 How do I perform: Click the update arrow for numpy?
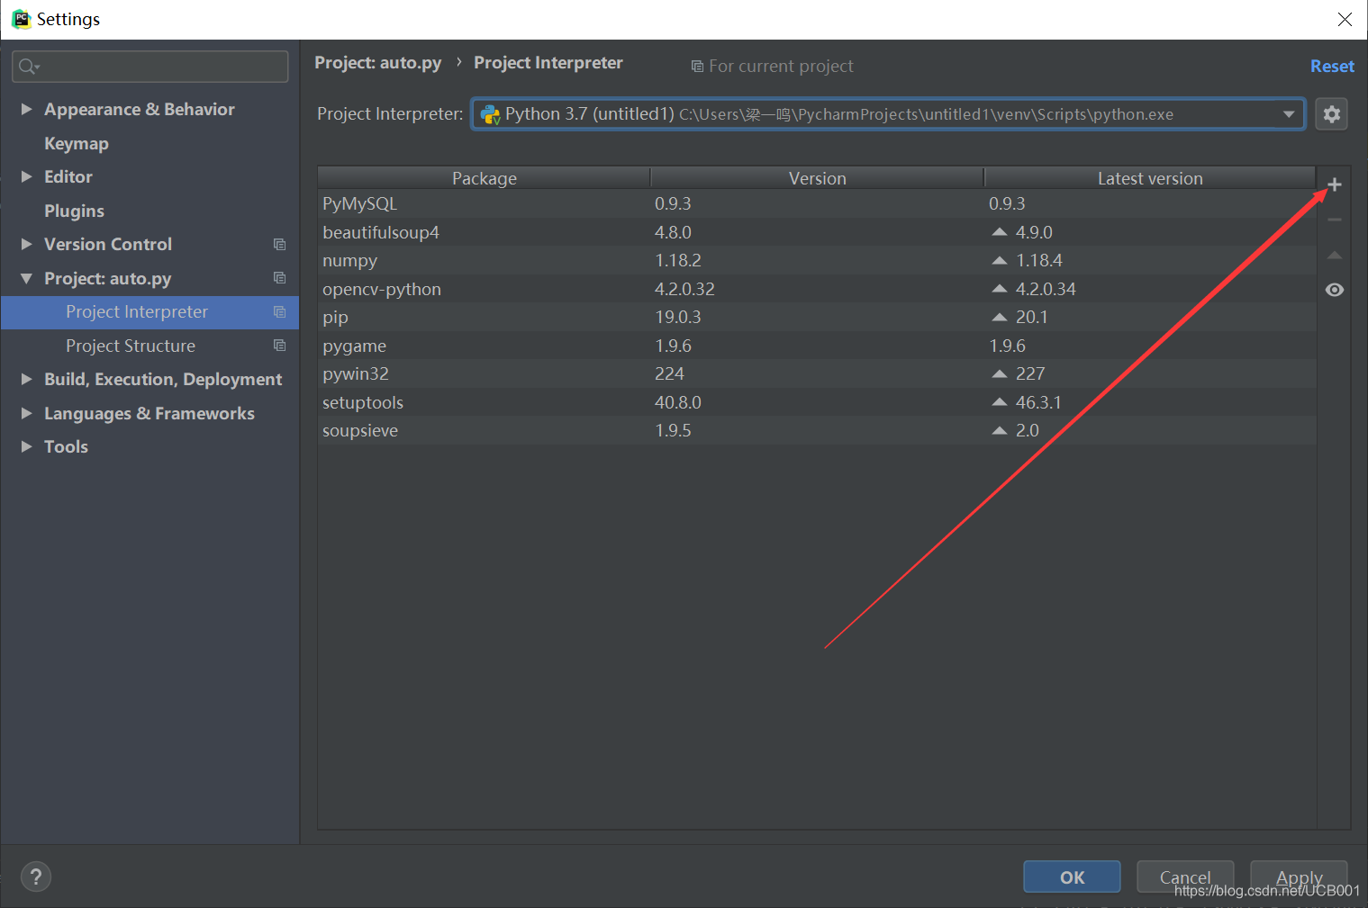tap(999, 260)
